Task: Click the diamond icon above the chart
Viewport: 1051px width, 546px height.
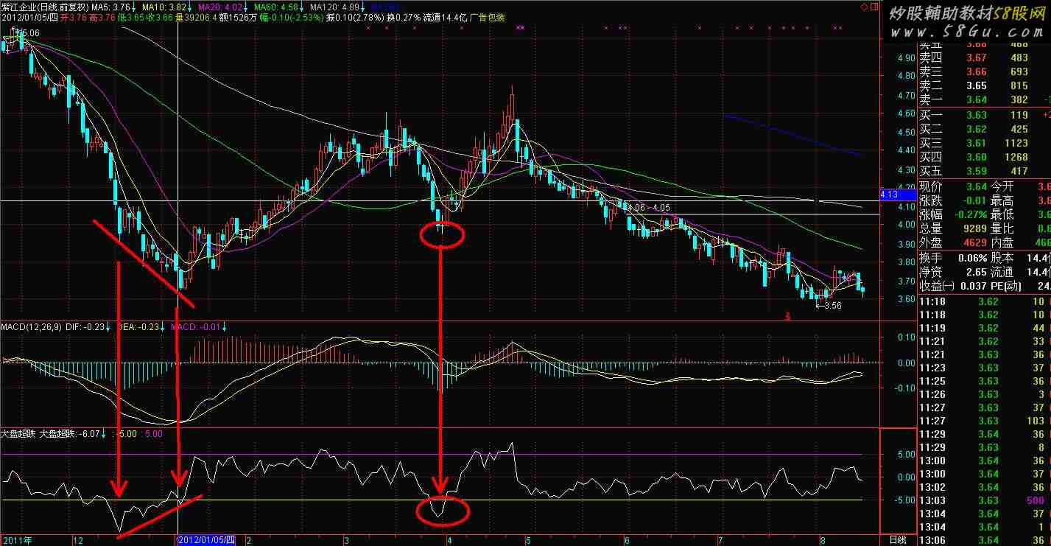Action: (x=863, y=8)
